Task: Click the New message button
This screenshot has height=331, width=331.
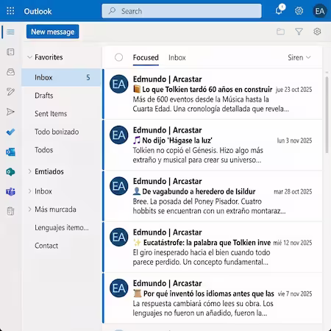Action: pyautogui.click(x=53, y=32)
